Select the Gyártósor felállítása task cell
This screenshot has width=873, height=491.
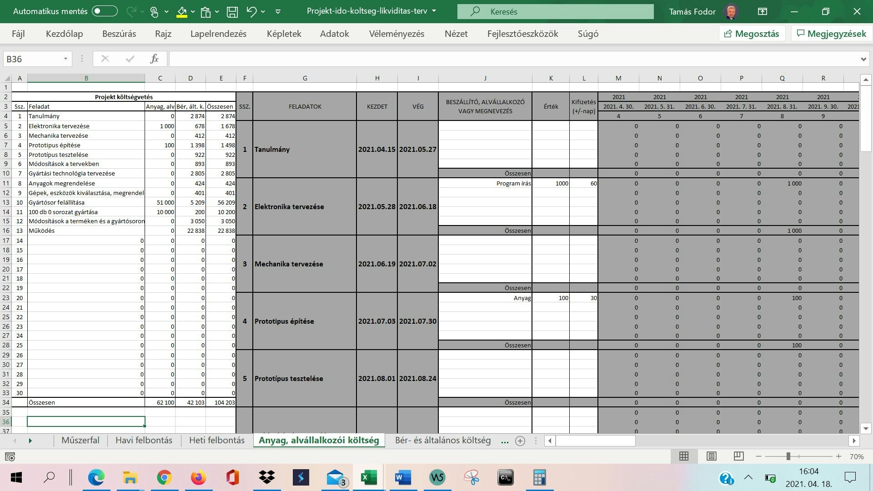pyautogui.click(x=86, y=202)
